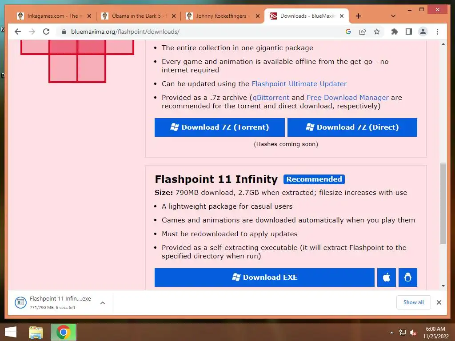Click the "Size: 790MB download" line

281,193
